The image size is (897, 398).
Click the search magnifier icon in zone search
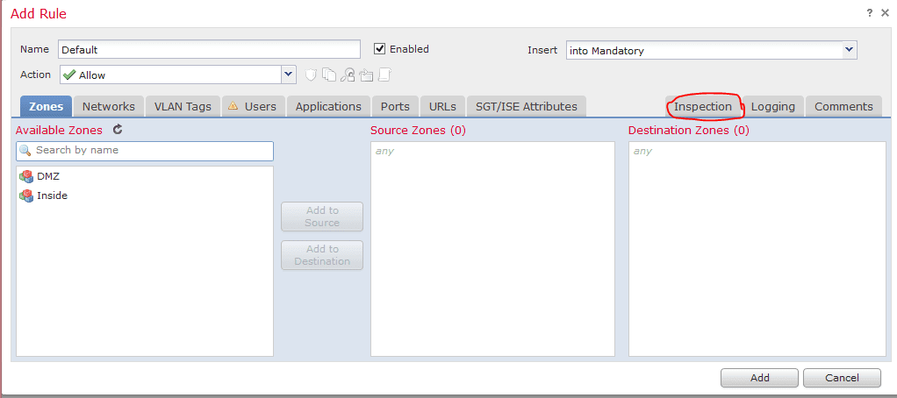[25, 150]
